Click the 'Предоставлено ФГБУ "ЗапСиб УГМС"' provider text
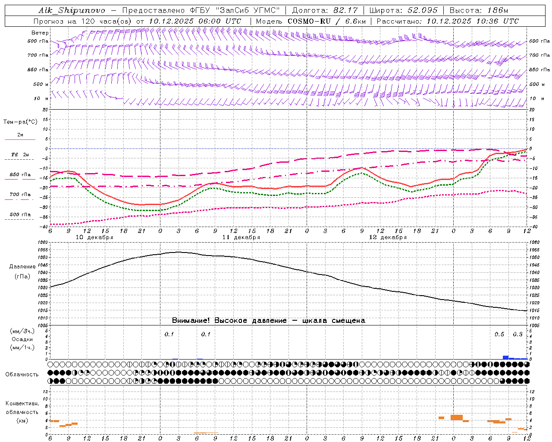The image size is (552, 442). pyautogui.click(x=201, y=10)
